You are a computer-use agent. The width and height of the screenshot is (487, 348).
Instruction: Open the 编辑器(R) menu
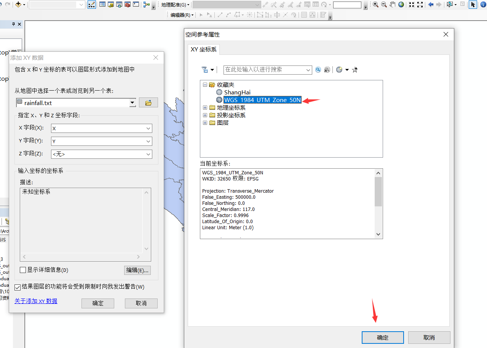182,15
